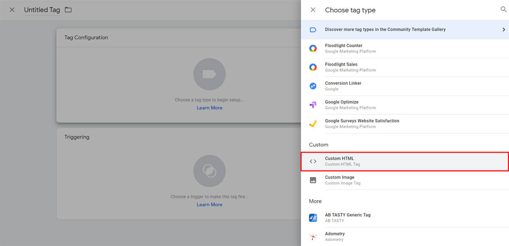
Task: Click 'Choose a tag type to begin setup' text
Action: (210, 100)
